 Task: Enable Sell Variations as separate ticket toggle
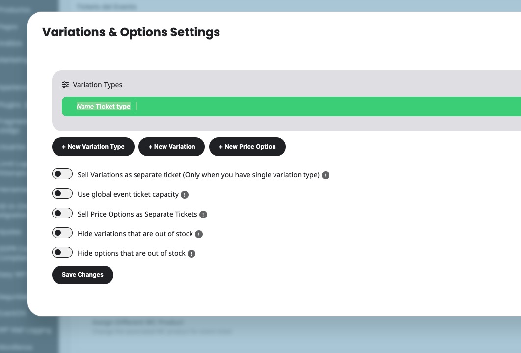[62, 174]
